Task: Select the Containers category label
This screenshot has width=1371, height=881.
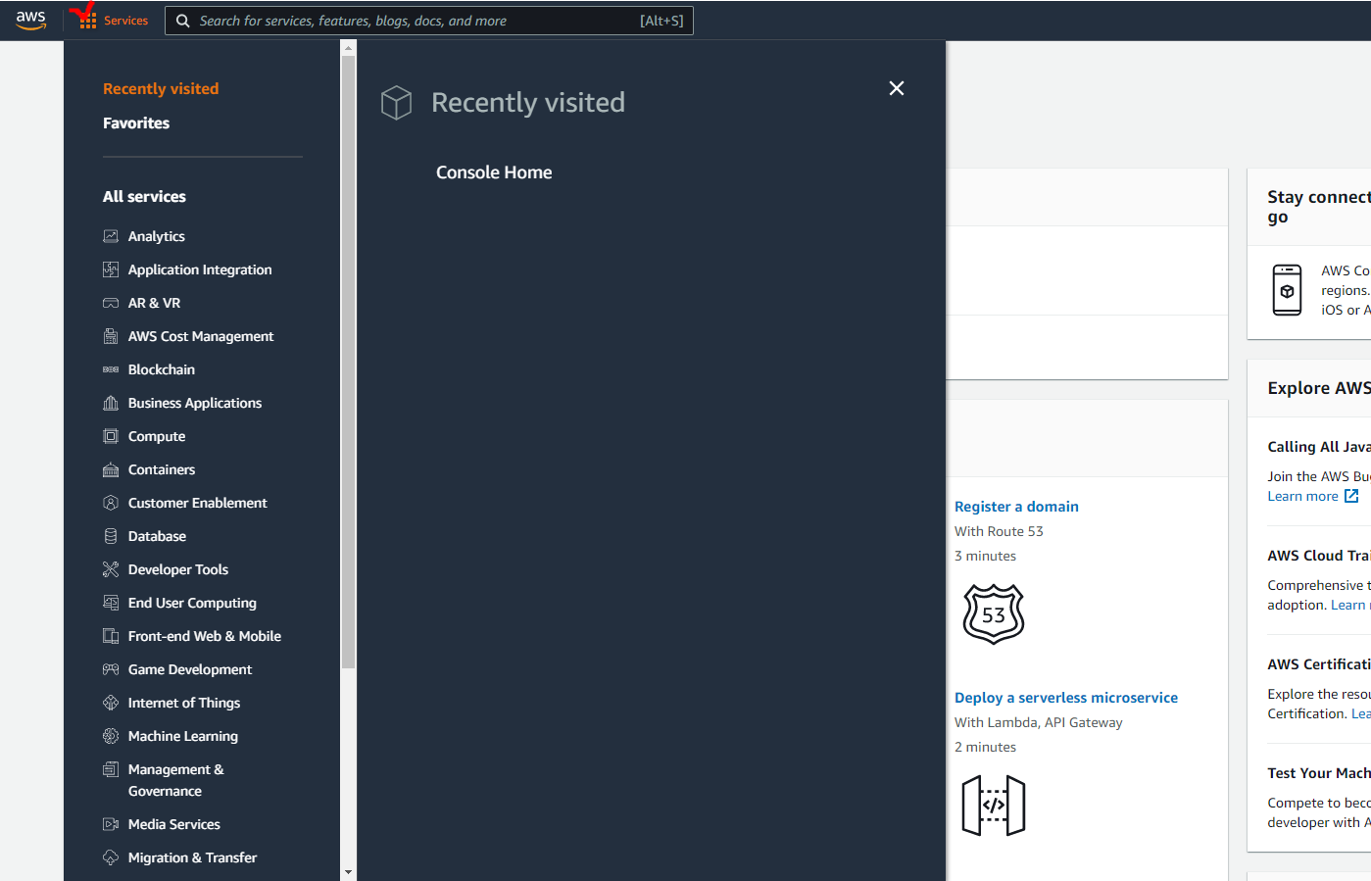Action: pyautogui.click(x=162, y=469)
